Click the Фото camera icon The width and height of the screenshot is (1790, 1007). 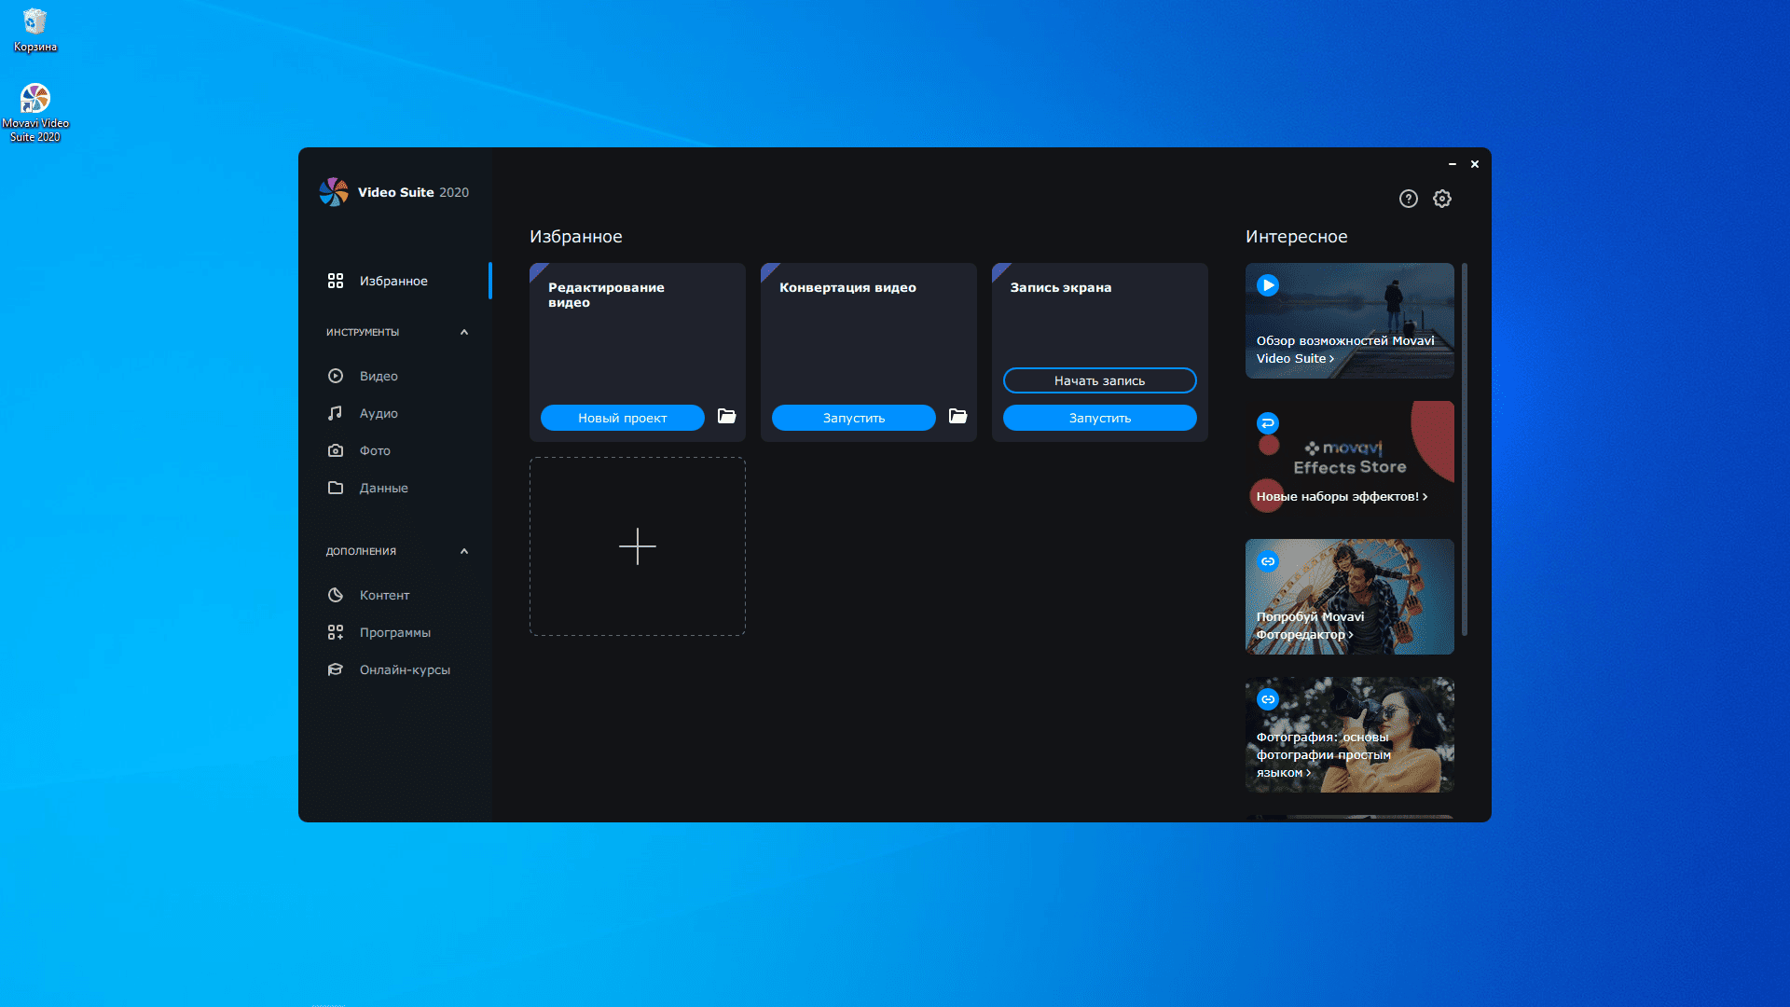tap(336, 450)
